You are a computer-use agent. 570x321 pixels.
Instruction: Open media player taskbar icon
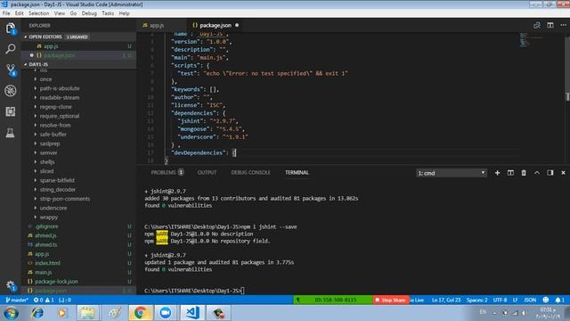tap(62, 313)
